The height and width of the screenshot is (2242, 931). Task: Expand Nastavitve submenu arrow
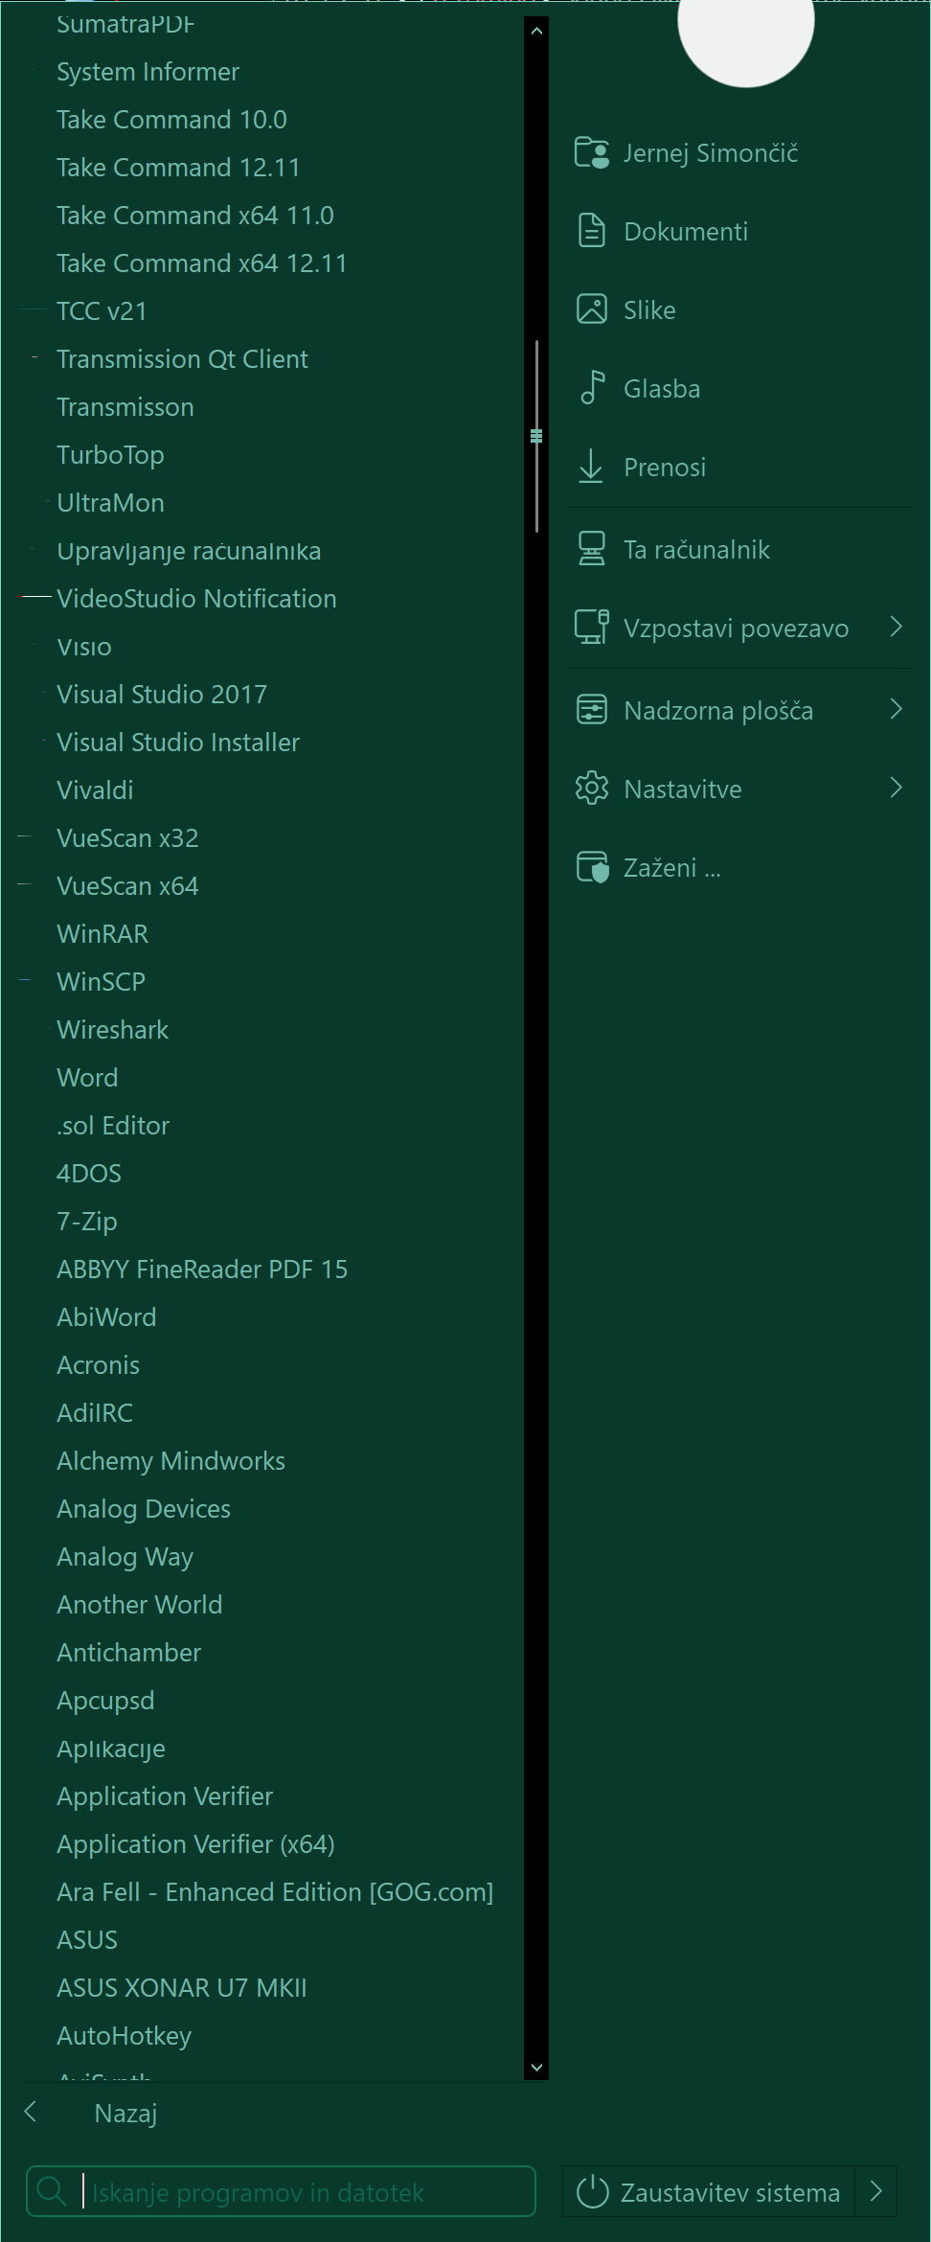897,788
